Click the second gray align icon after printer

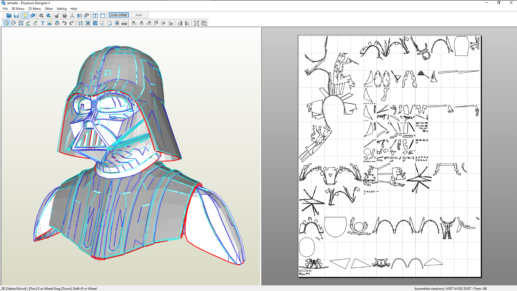click(142, 23)
